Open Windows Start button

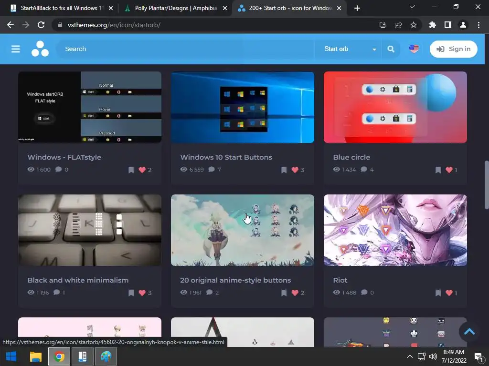pyautogui.click(x=11, y=356)
